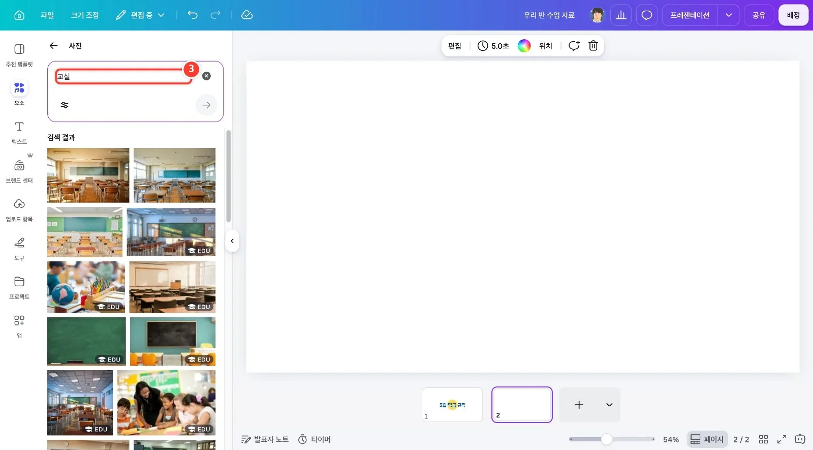The height and width of the screenshot is (450, 813).
Task: Open the comments speech bubble
Action: 646,15
